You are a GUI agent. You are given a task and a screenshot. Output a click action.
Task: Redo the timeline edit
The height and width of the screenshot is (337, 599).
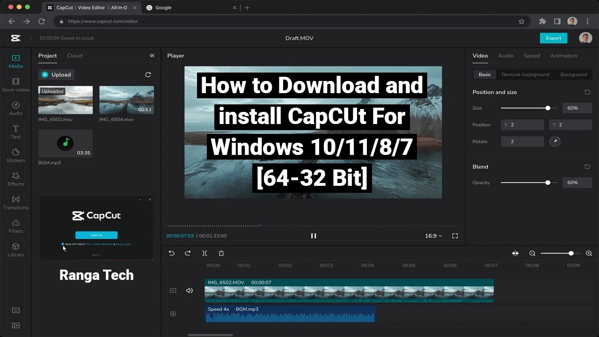[x=188, y=253]
